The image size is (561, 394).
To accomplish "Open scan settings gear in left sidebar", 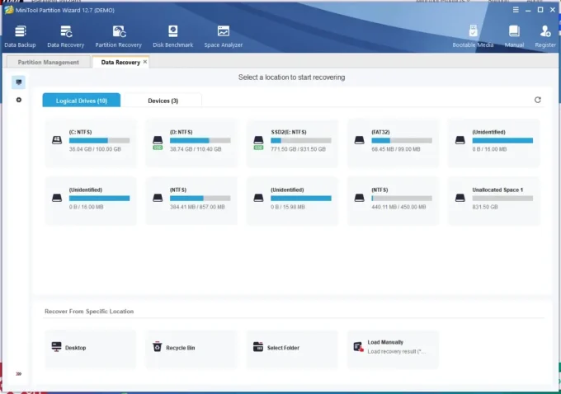I will (x=19, y=100).
